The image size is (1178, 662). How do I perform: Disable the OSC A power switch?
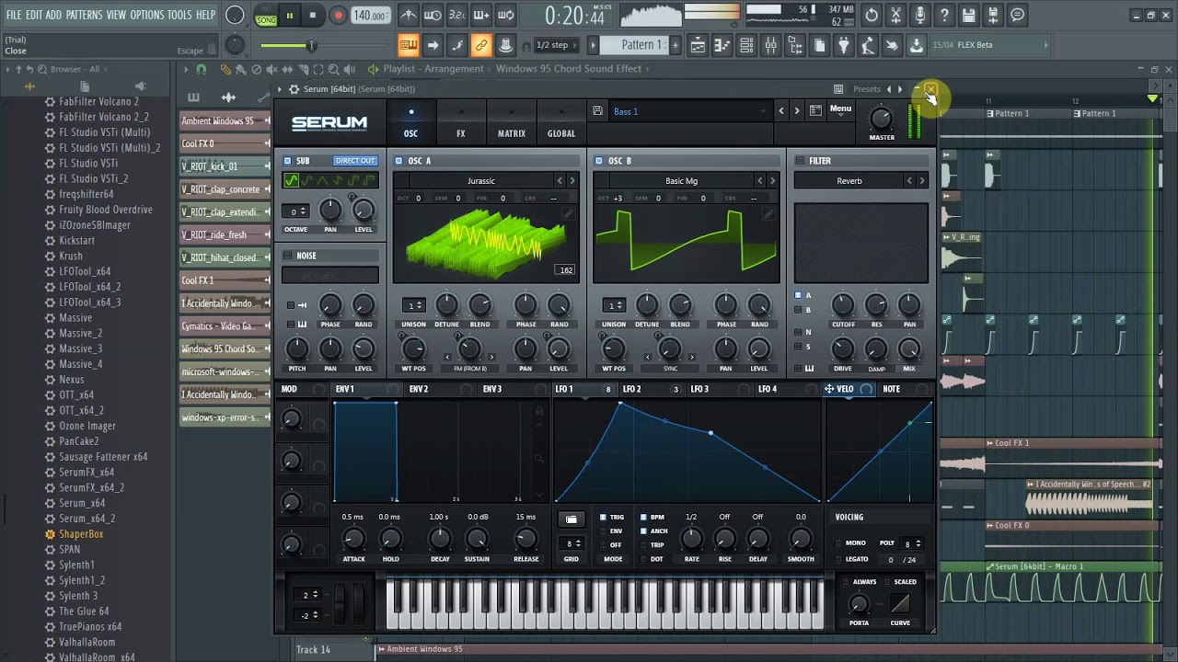pyautogui.click(x=398, y=161)
